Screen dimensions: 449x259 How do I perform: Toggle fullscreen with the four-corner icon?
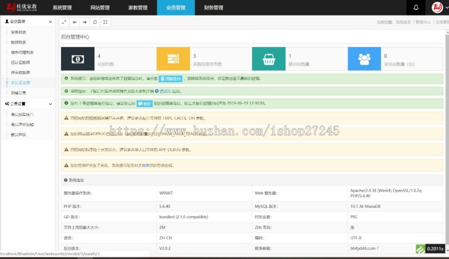105,22
